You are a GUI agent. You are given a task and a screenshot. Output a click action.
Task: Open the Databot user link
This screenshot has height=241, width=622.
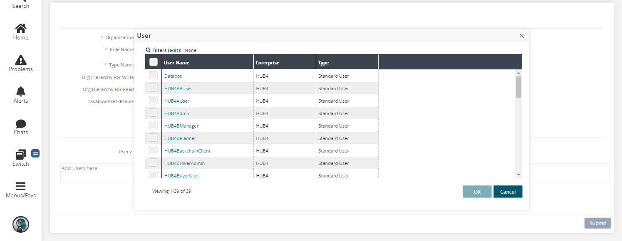pos(173,76)
